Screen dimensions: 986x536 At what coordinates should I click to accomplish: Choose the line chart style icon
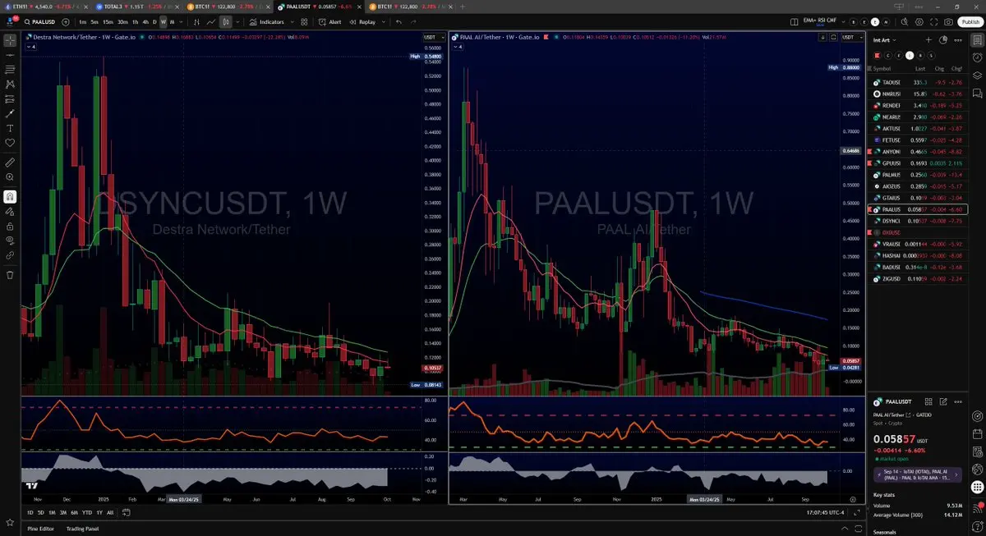pos(211,21)
